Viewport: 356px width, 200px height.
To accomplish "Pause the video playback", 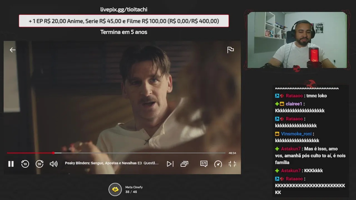I will coord(11,164).
